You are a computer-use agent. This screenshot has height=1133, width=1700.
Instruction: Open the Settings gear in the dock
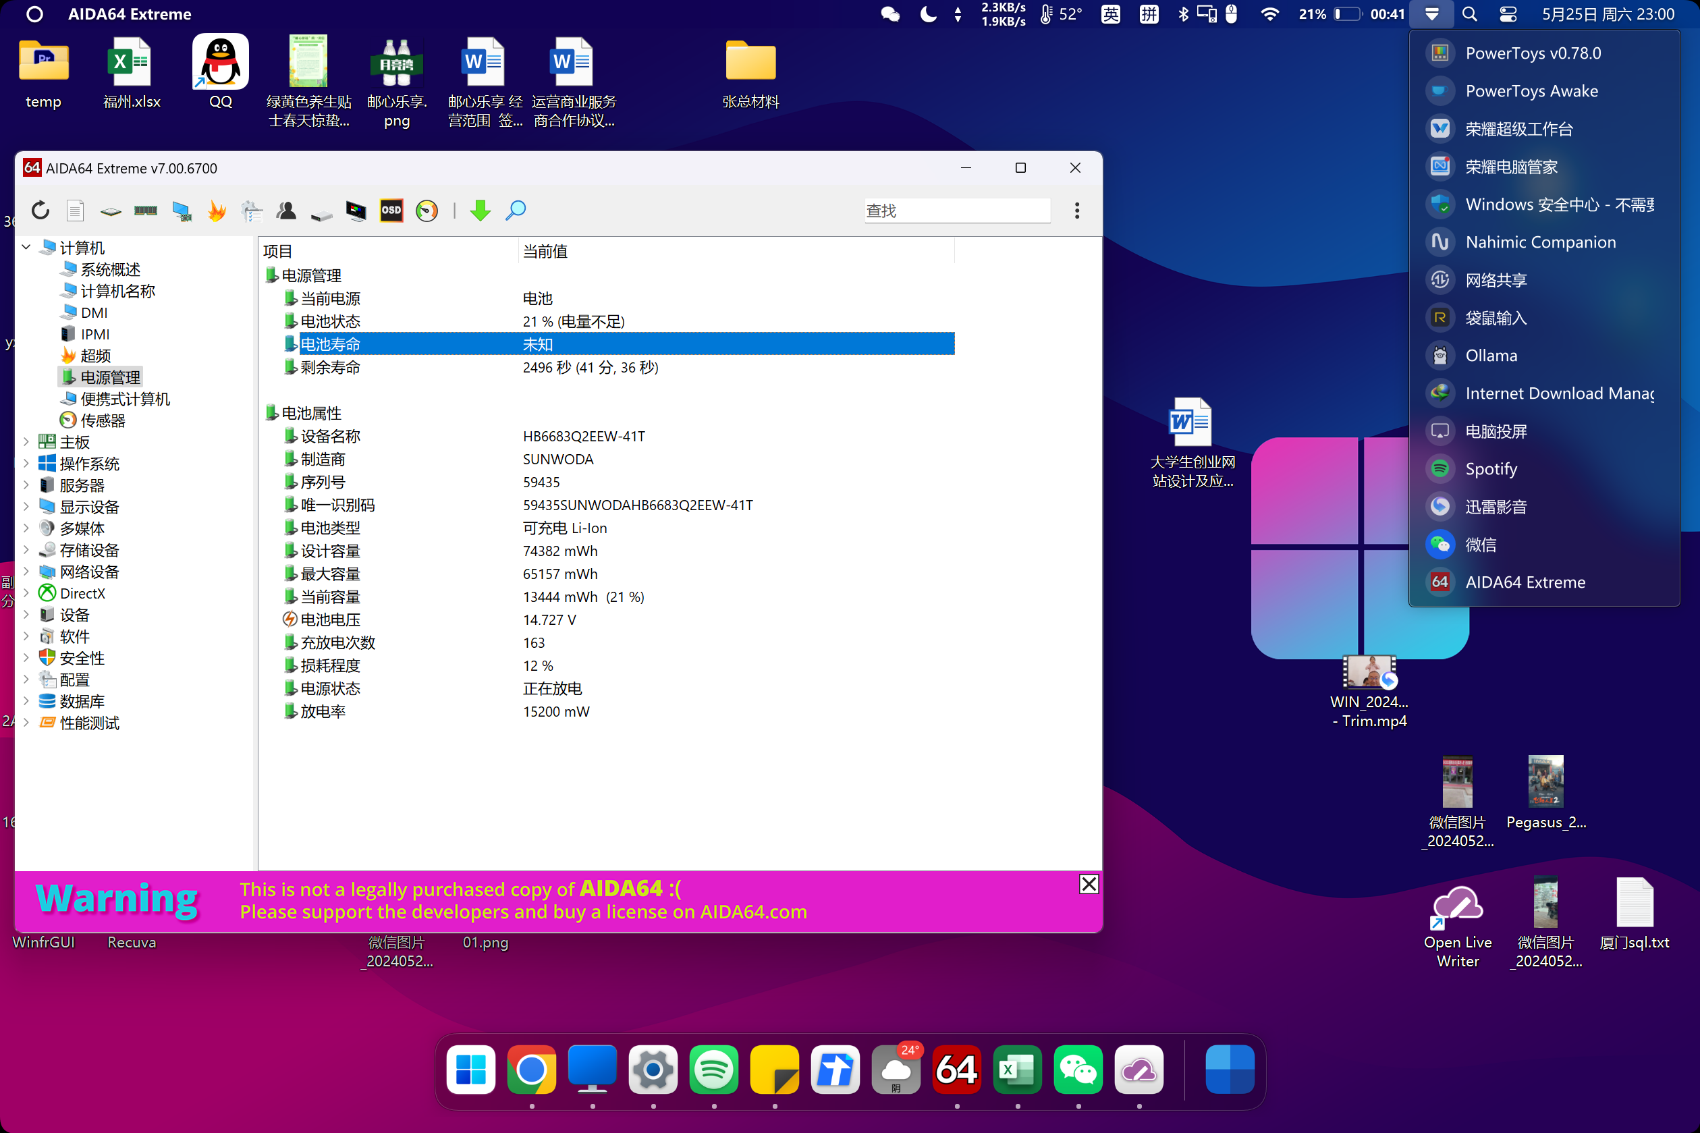pyautogui.click(x=653, y=1069)
